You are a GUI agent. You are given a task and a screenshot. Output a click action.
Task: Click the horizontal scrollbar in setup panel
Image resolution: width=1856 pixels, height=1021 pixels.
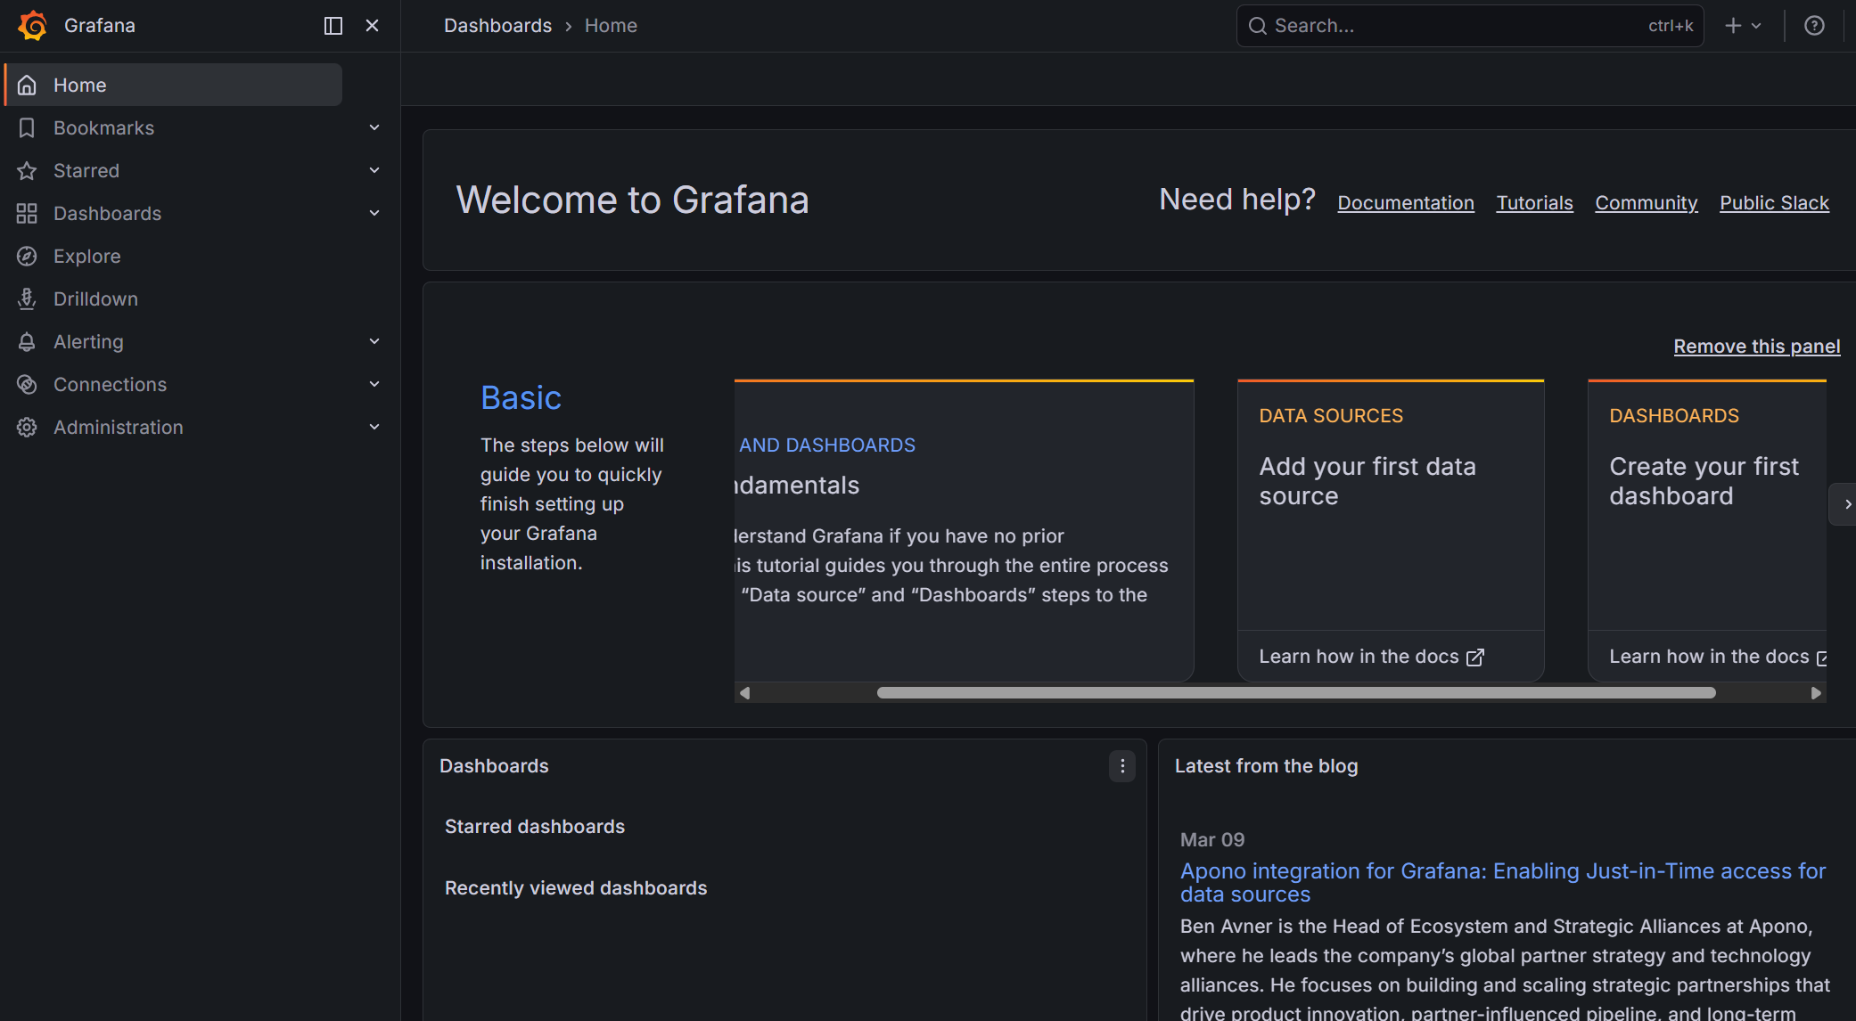[1295, 693]
